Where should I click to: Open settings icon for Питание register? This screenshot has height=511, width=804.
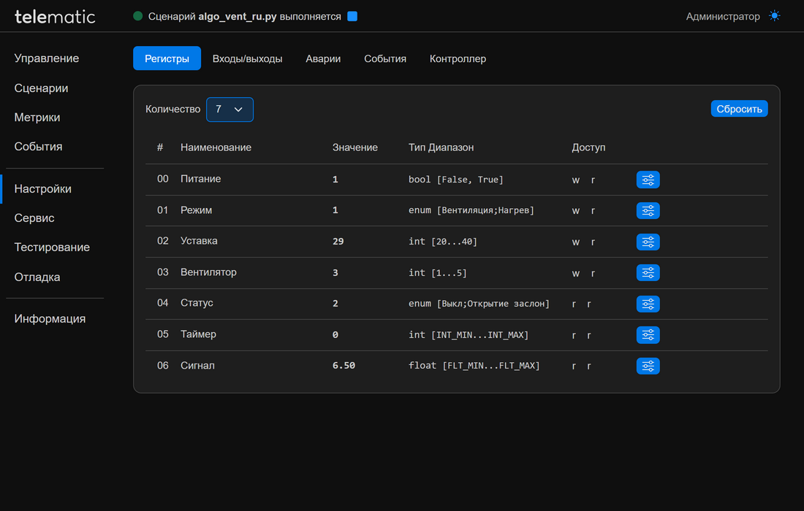pyautogui.click(x=648, y=180)
